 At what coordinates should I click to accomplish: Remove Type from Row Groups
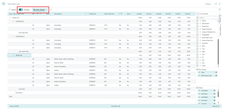pos(216,72)
